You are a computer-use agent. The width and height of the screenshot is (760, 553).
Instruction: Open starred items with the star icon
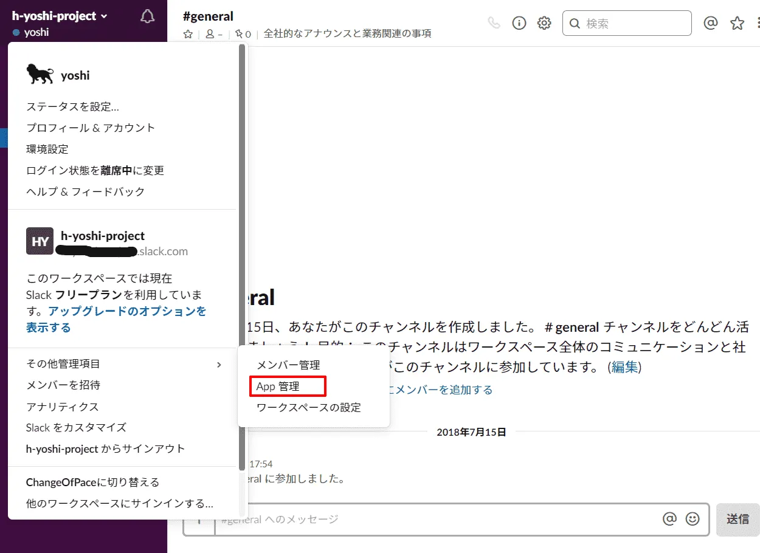736,22
